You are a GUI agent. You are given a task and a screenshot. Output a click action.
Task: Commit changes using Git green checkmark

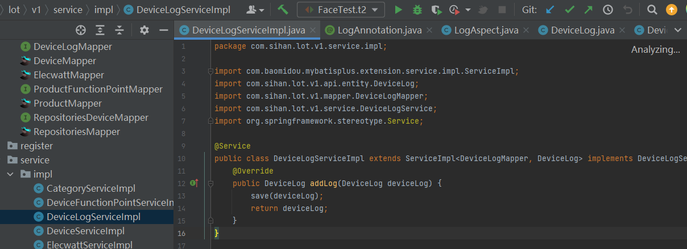(x=569, y=10)
